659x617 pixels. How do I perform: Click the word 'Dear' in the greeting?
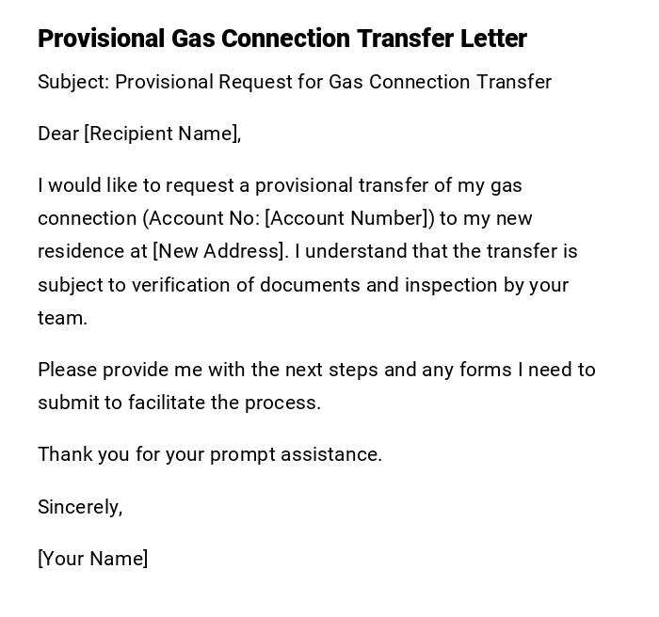[58, 134]
